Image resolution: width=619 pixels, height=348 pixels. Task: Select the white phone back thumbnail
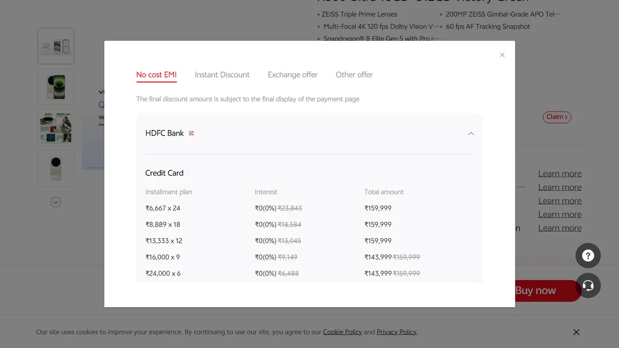(56, 169)
